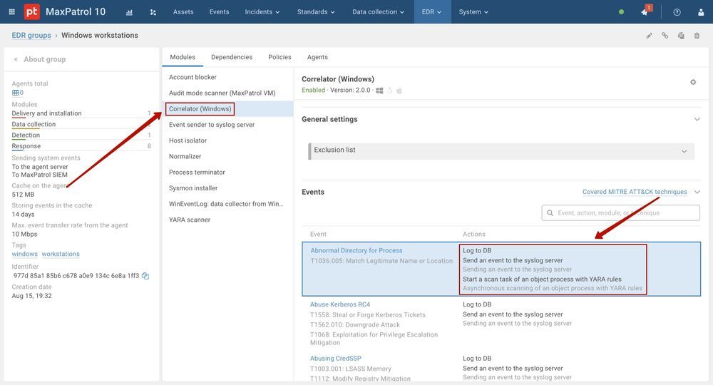The width and height of the screenshot is (713, 385).
Task: Open Correlator module settings gear
Action: point(693,82)
